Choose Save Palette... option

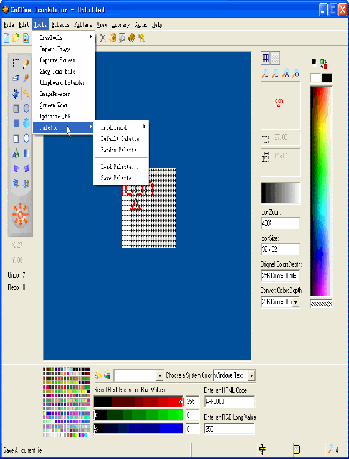click(x=121, y=178)
